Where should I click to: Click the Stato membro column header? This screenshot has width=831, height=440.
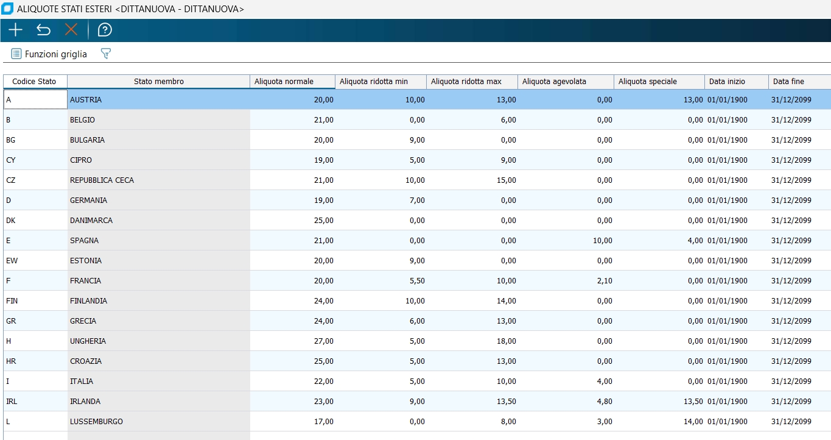[x=158, y=82]
